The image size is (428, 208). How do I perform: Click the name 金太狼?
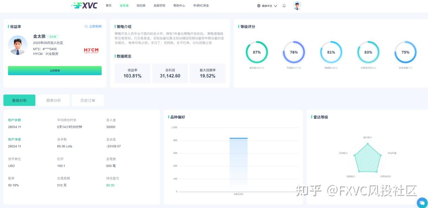coord(39,36)
